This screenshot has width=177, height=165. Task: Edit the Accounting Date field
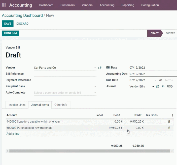153,74
